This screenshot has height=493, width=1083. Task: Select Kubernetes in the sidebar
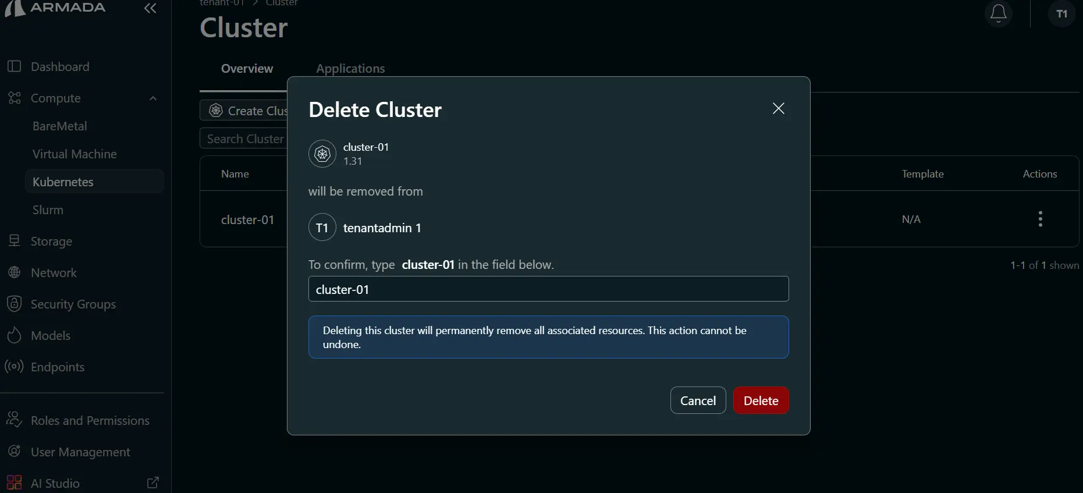[x=94, y=182]
